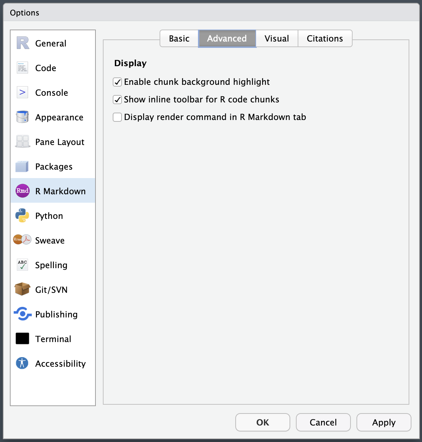Click the R Markdown Rmd icon

23,191
